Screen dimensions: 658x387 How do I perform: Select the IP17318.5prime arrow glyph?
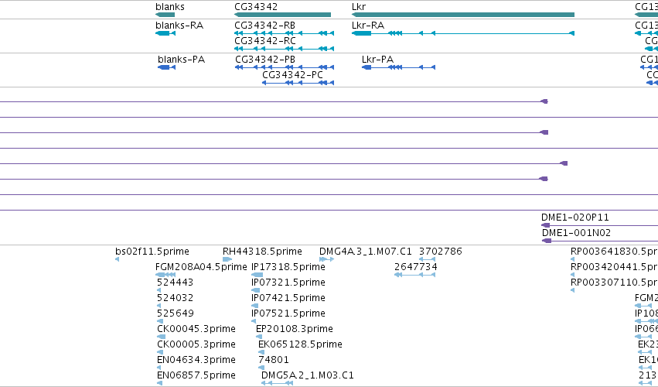tap(257, 275)
